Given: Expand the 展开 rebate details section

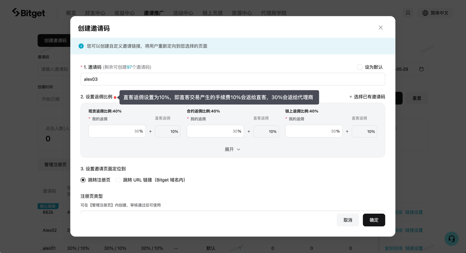Looking at the screenshot, I should pos(232,149).
